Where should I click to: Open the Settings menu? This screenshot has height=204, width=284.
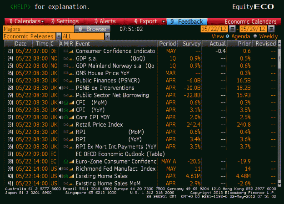(65, 21)
